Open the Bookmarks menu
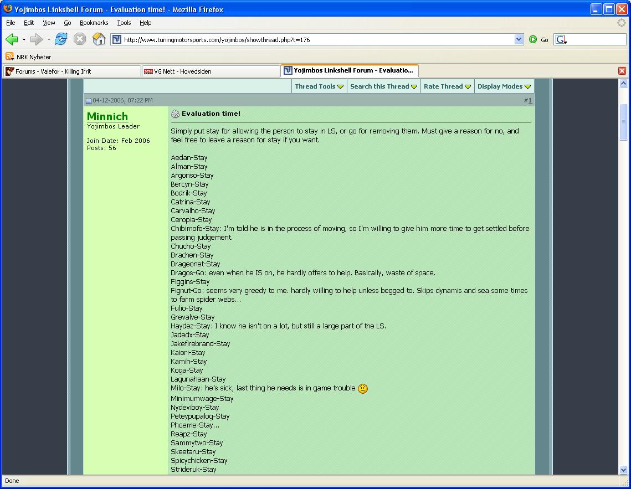631x489 pixels. coord(94,23)
